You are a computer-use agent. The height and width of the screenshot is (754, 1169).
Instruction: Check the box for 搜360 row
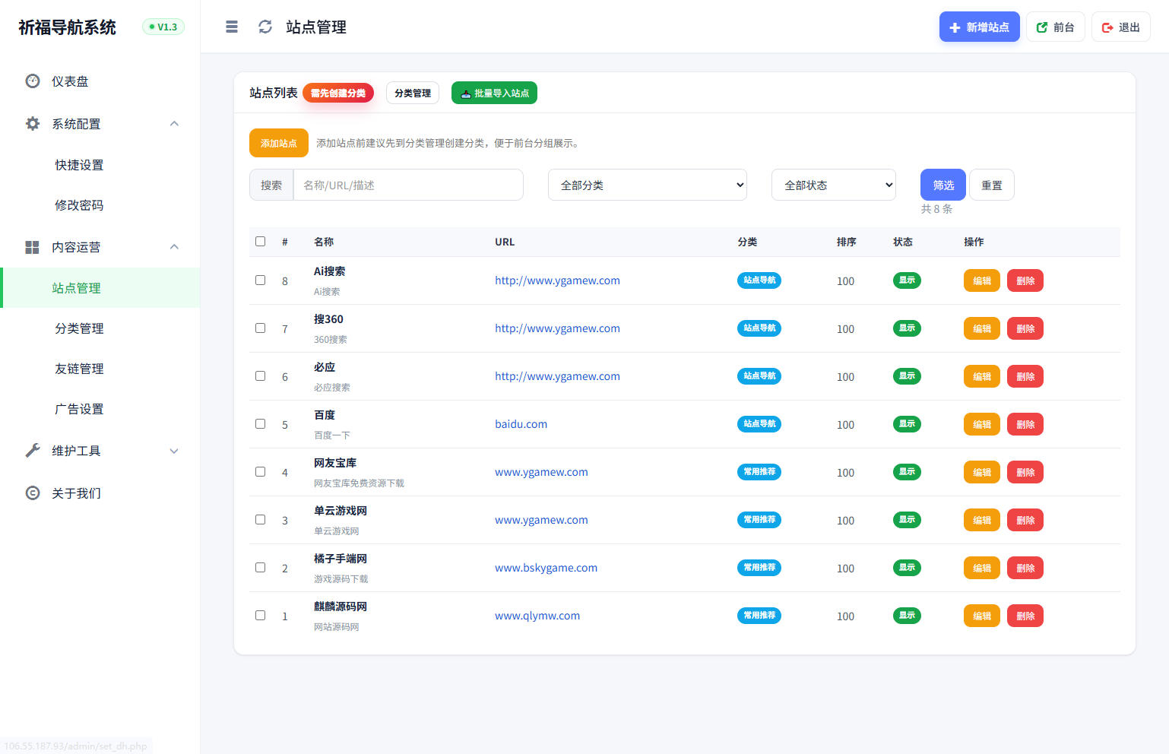pyautogui.click(x=261, y=328)
